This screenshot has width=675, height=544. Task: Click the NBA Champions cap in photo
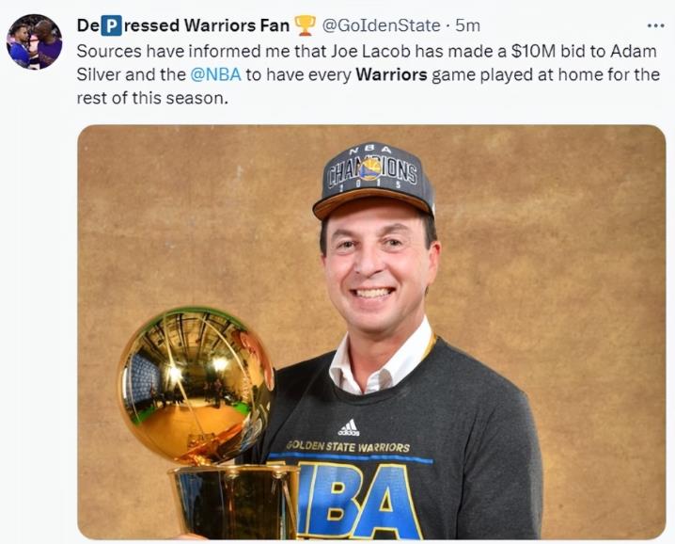373,181
